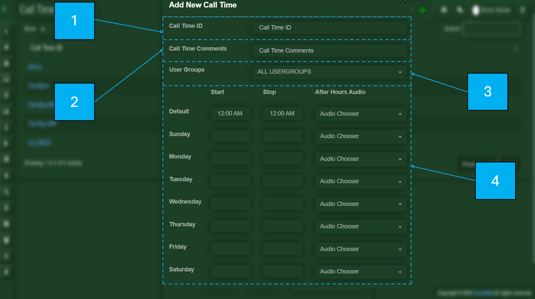Open Tuesday's Audio Chooser dropdown
Screen dimensions: 535x299
(361, 181)
